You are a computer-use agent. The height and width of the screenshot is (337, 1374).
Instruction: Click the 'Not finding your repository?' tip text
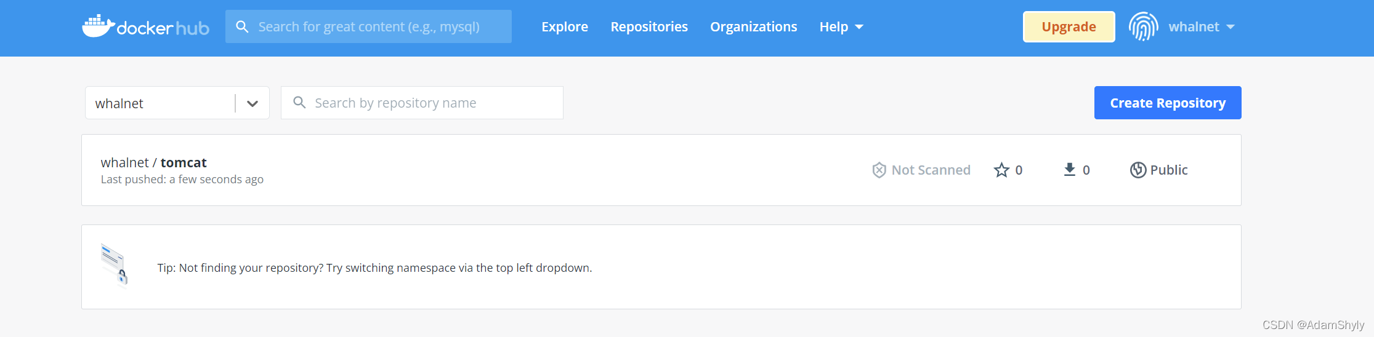374,268
